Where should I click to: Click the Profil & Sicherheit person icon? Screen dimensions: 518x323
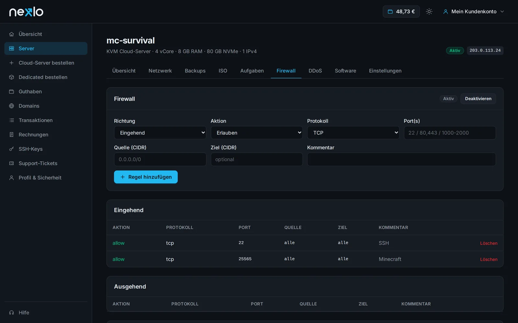coord(12,178)
